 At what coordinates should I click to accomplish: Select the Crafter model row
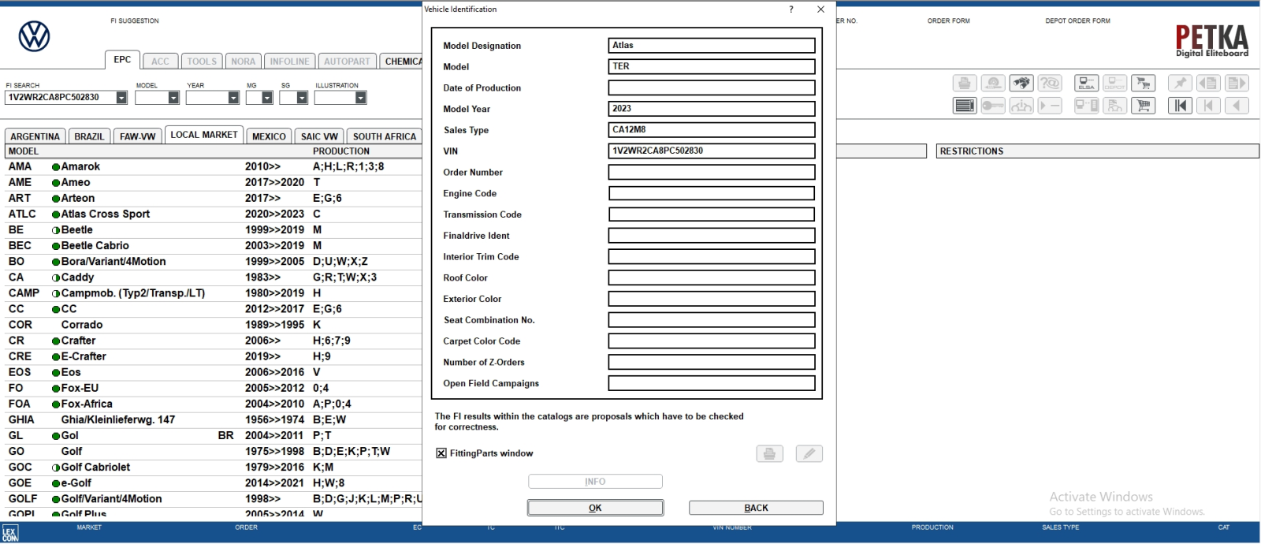213,341
